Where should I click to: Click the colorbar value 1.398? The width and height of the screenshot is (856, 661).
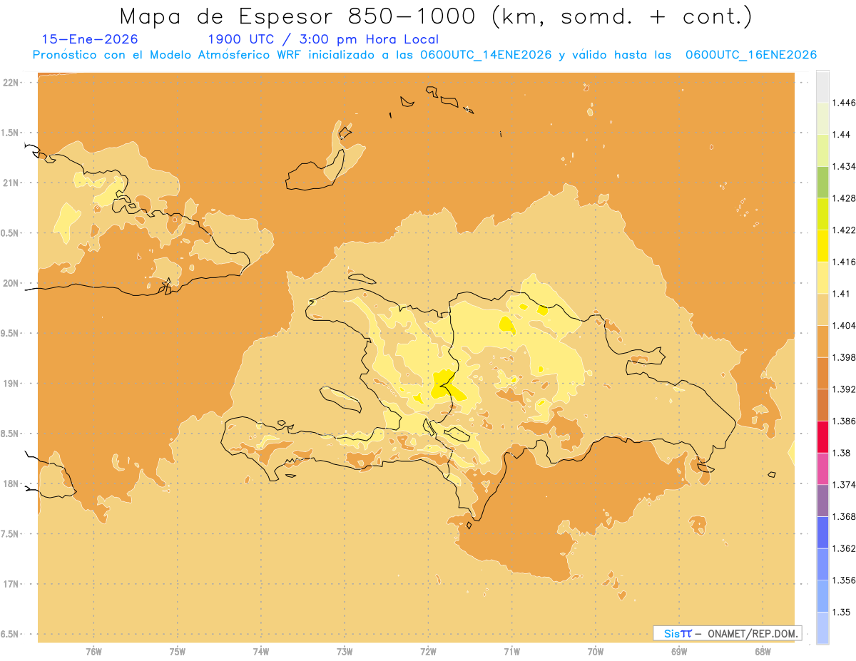pyautogui.click(x=843, y=357)
